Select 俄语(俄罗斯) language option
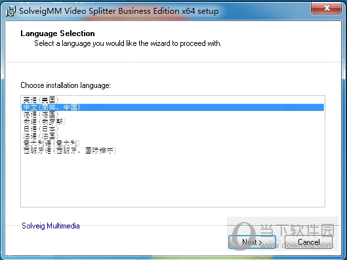This screenshot has width=347, height=260. 173,121
